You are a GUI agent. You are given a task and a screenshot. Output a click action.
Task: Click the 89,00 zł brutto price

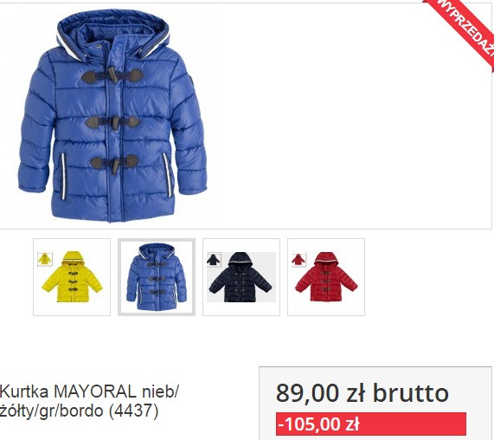(x=362, y=392)
